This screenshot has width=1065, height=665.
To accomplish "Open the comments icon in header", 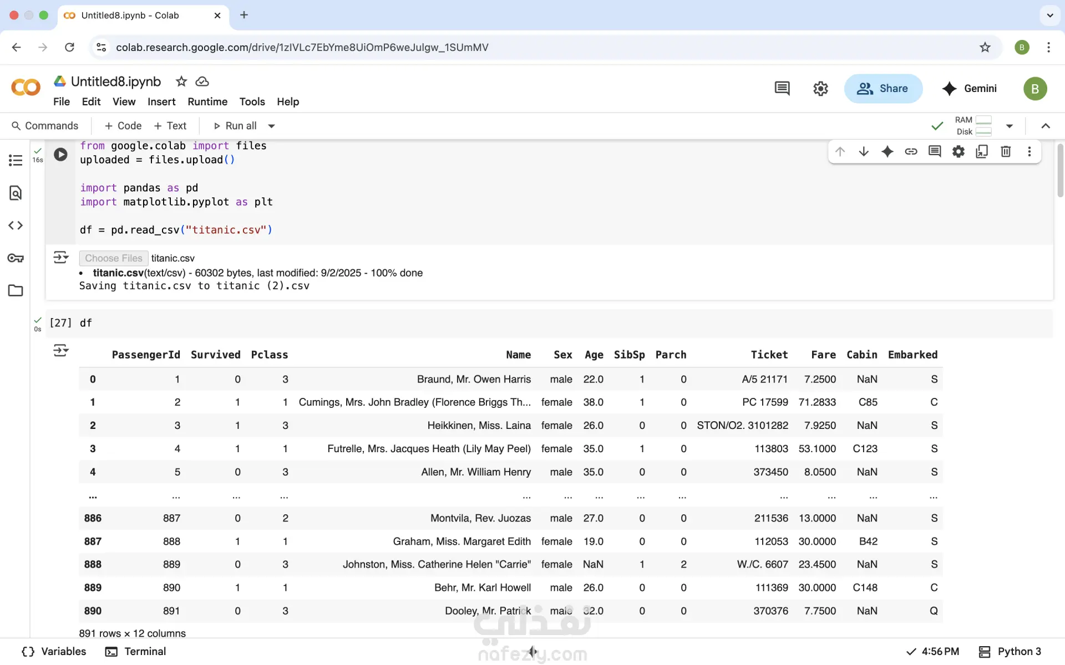I will 782,89.
